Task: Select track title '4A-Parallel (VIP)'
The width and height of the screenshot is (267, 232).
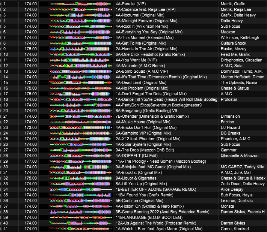Action: click(x=131, y=4)
